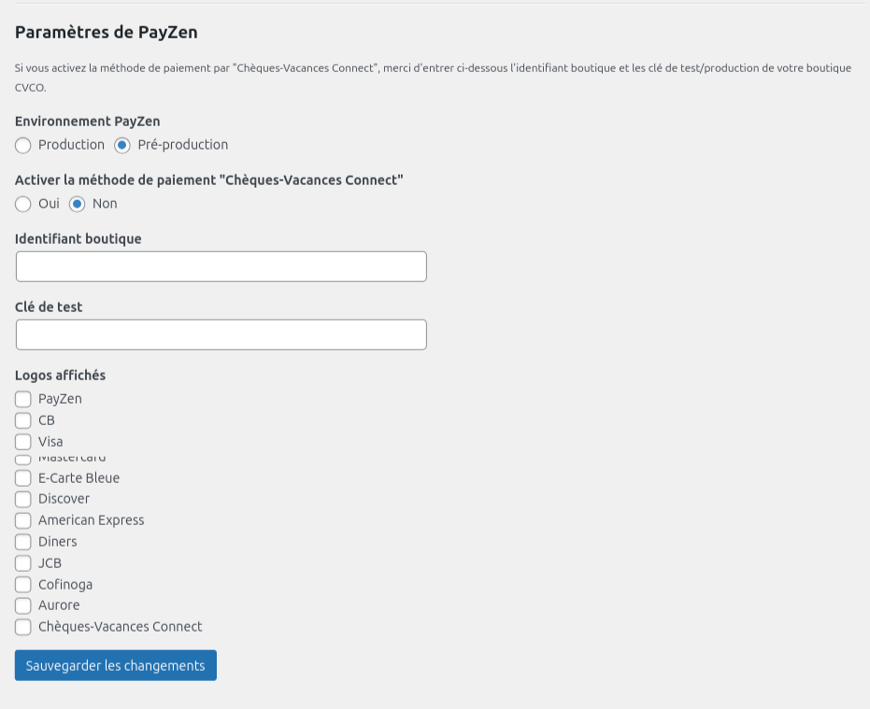870x709 pixels.
Task: Click inside the Identifiant boutique field
Action: [221, 266]
